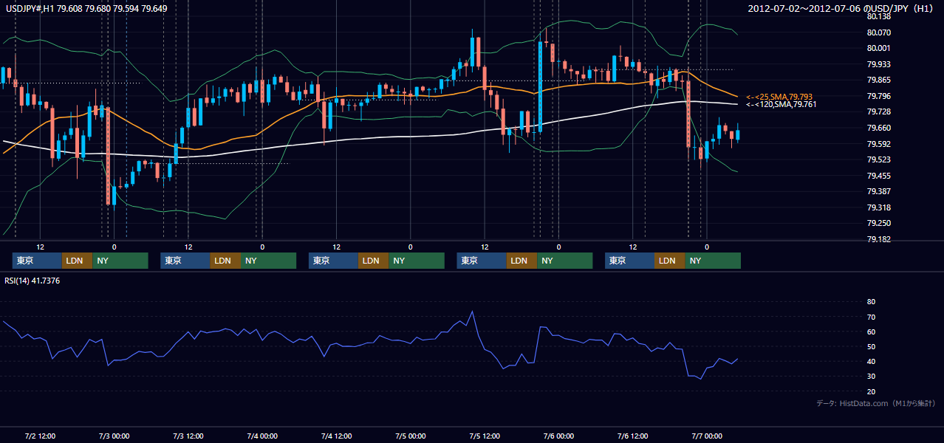Select the 7/6 12:00 time axis label
The width and height of the screenshot is (944, 443).
pyautogui.click(x=632, y=436)
